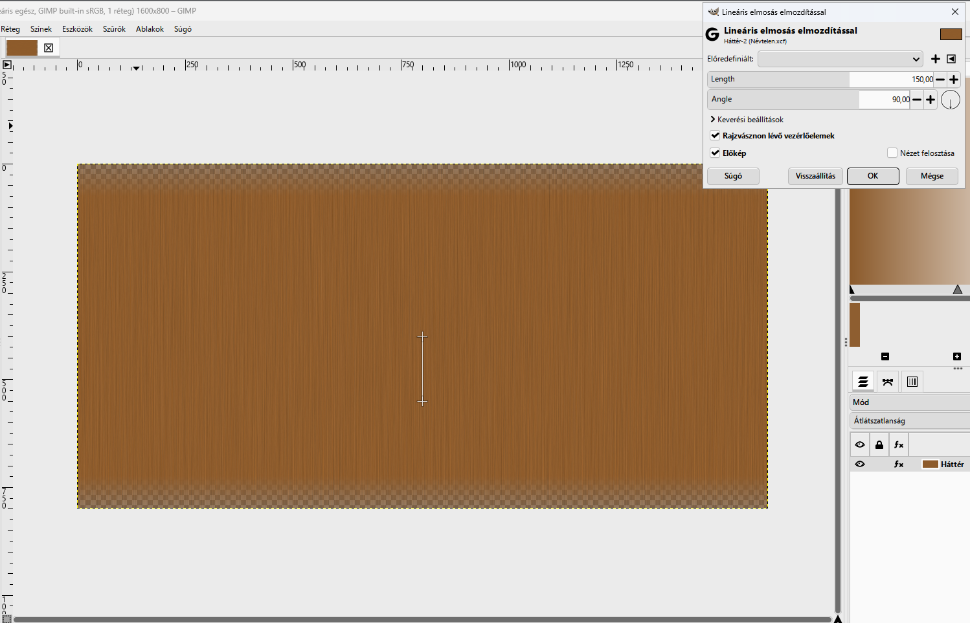
Task: Click eye icon in layers header row
Action: [860, 444]
